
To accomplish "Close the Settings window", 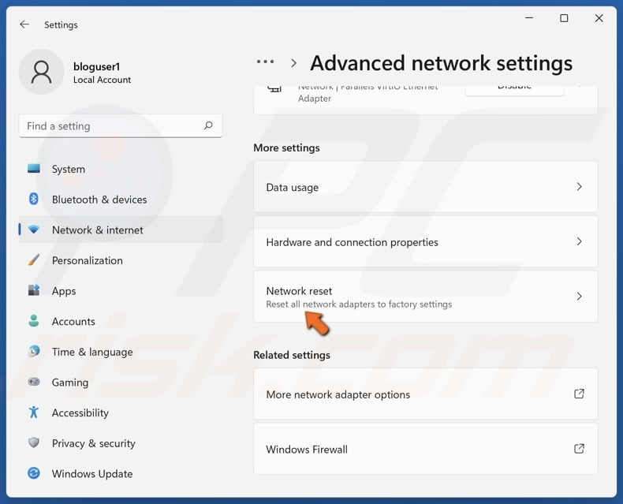I will 599,18.
